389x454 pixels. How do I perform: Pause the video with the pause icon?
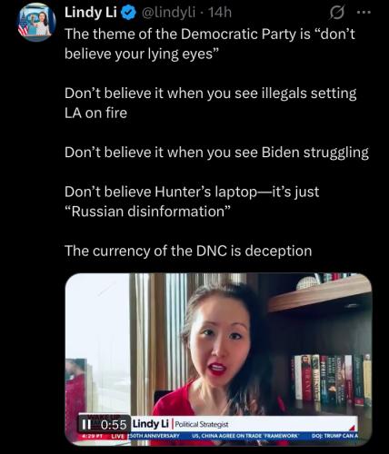coord(86,425)
